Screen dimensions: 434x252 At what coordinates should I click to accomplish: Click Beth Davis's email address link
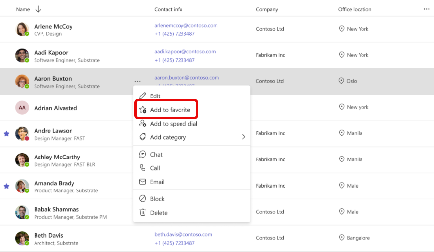pyautogui.click(x=183, y=235)
